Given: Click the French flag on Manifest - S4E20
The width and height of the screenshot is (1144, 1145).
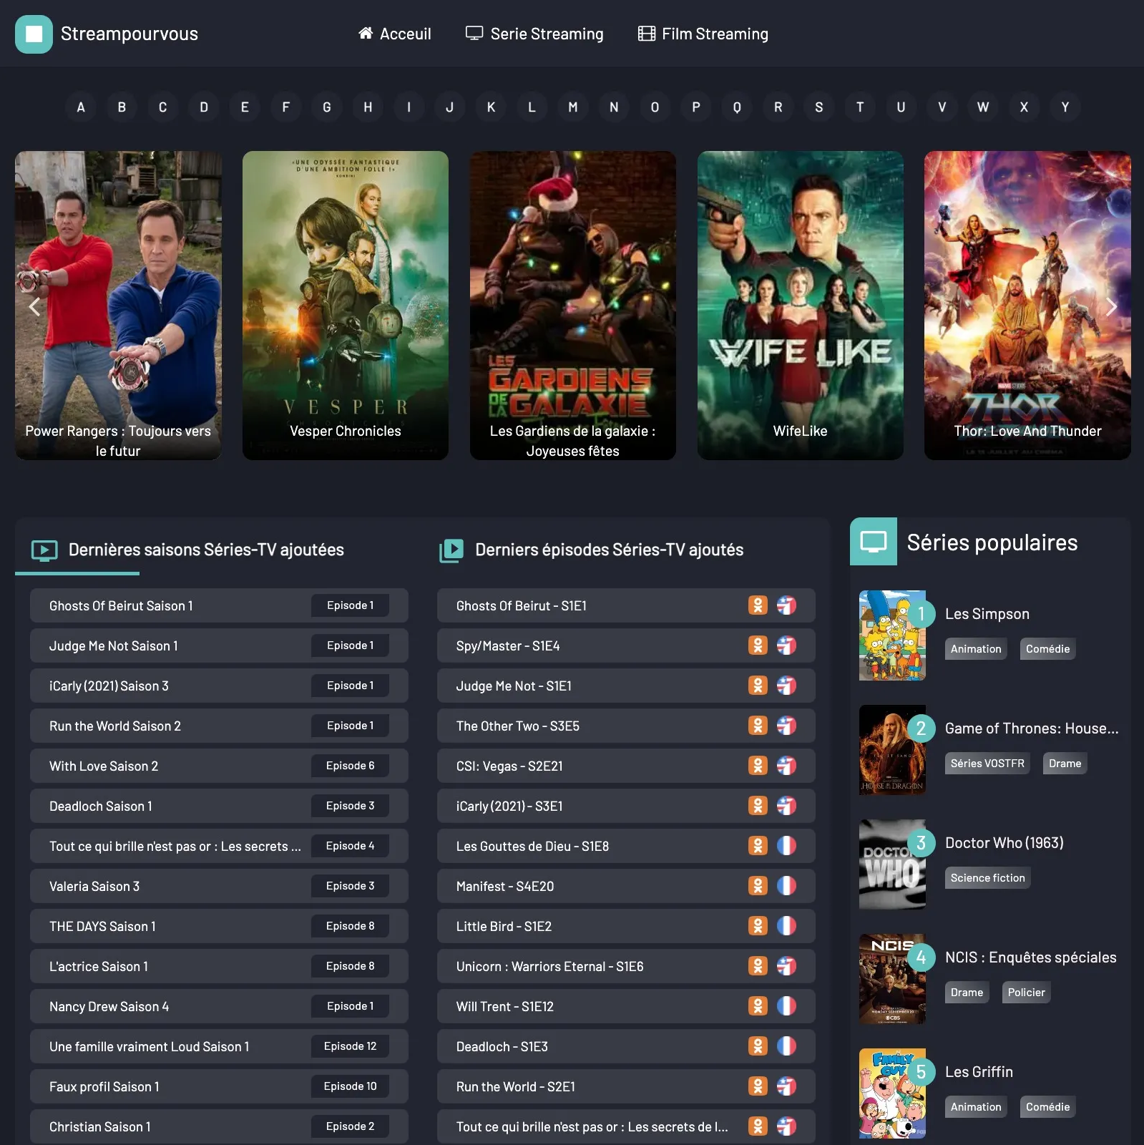Looking at the screenshot, I should click(x=786, y=886).
